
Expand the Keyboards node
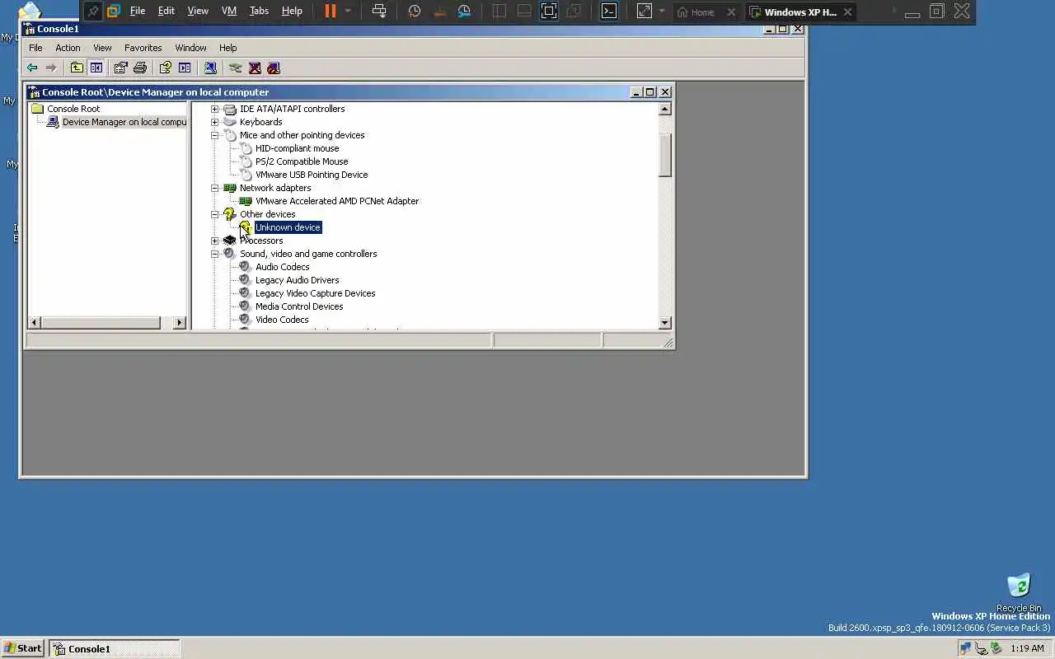click(x=215, y=122)
